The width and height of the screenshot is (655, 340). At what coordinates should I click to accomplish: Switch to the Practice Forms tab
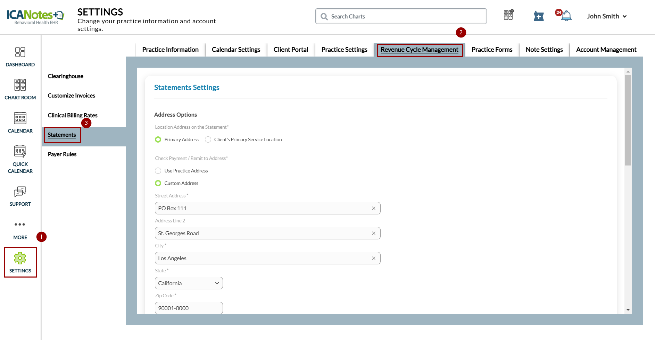pyautogui.click(x=492, y=50)
